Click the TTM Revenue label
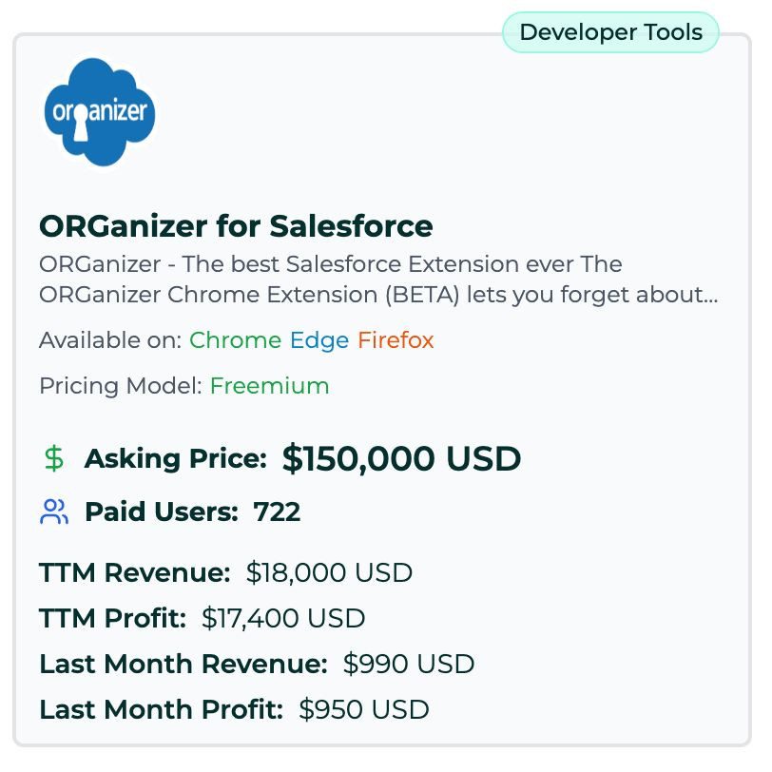Viewport: 772px width, 772px height. pos(135,572)
